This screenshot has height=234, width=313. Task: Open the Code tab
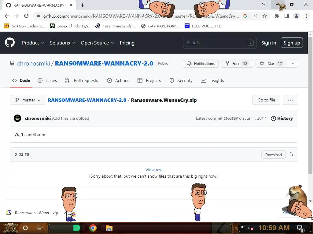tap(21, 80)
